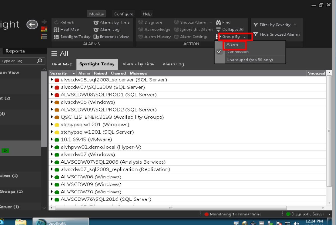
Task: Click the Refresh icon in the Alarms group
Action: click(x=56, y=22)
